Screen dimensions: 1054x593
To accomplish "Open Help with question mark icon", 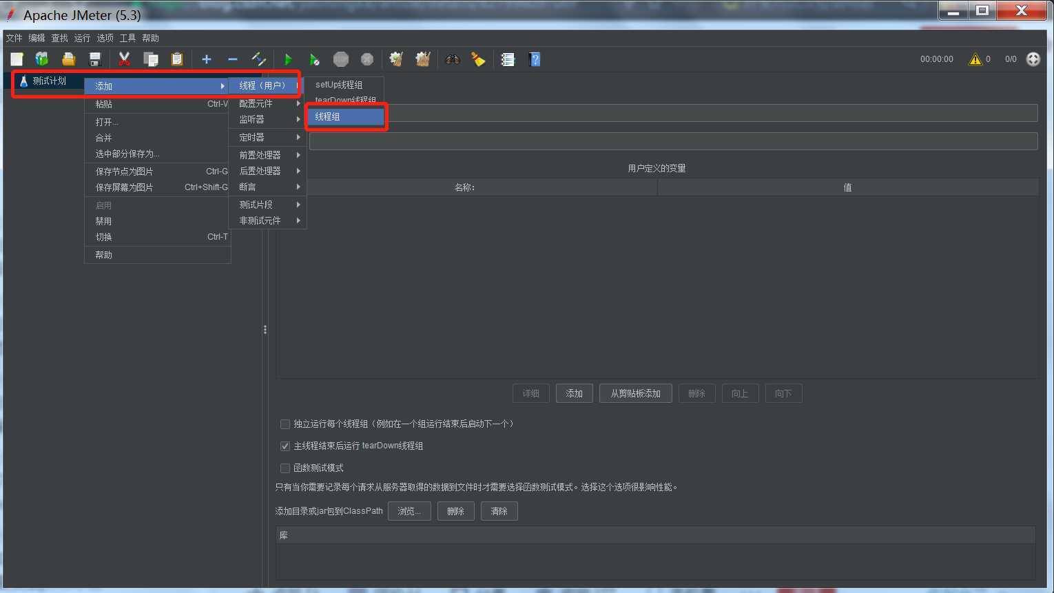I will 535,59.
